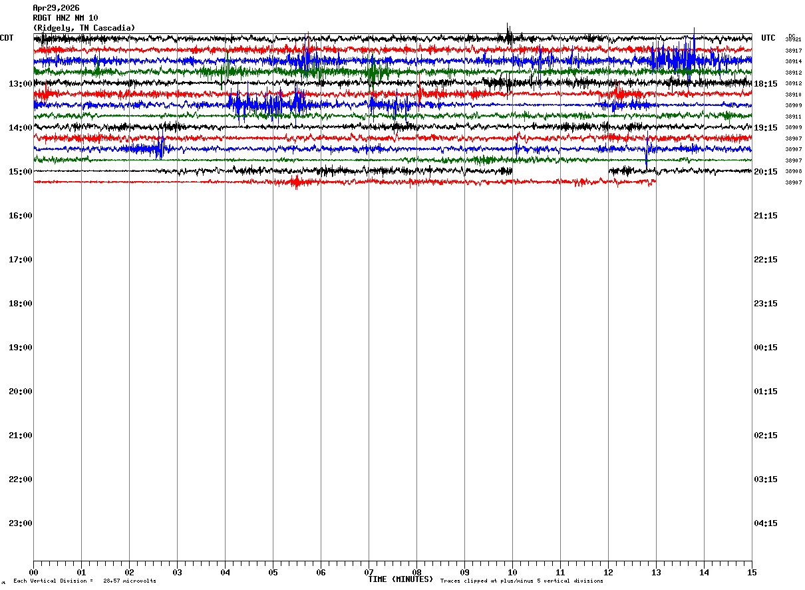Click minute tick label 10 on time axis
The image size is (805, 590).
pos(512,572)
